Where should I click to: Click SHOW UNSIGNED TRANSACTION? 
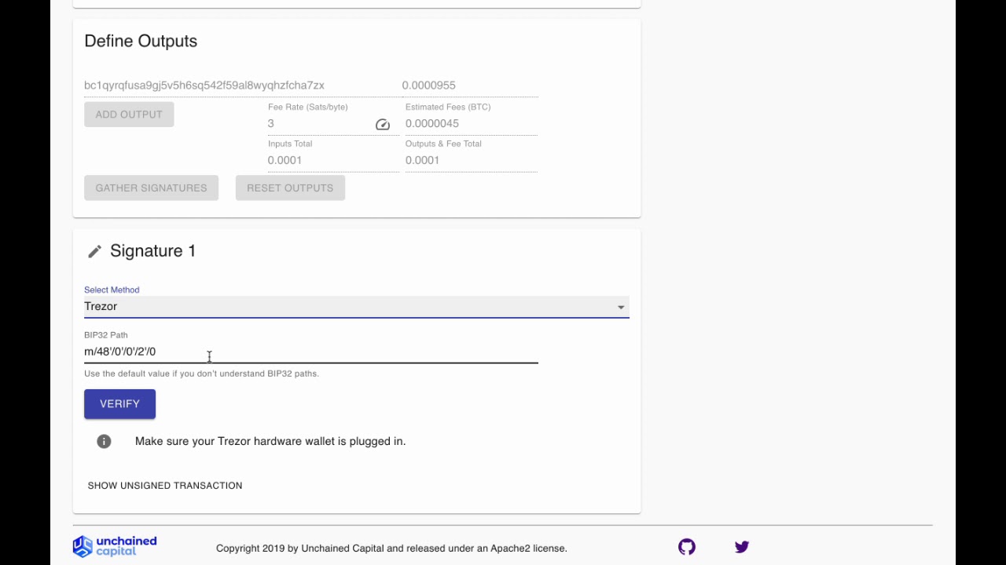[165, 486]
